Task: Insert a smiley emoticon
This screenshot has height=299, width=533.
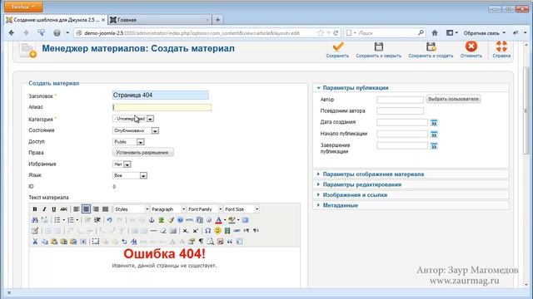Action: (x=217, y=231)
